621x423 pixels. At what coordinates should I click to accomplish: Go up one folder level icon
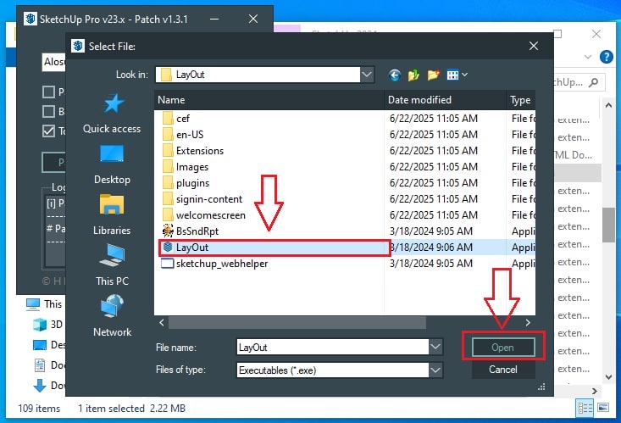[413, 75]
